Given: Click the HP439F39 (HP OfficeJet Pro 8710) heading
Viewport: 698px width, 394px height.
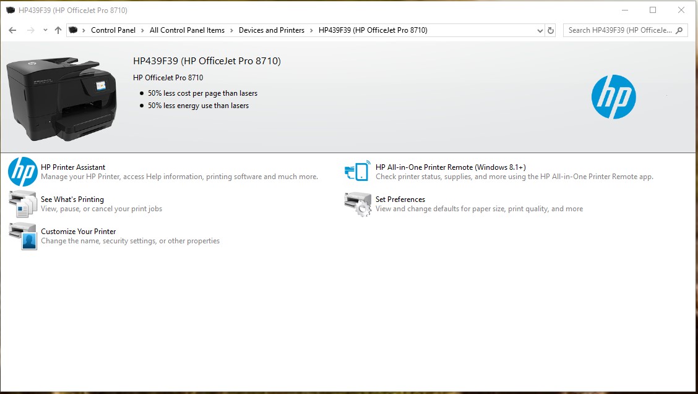Looking at the screenshot, I should coord(207,61).
